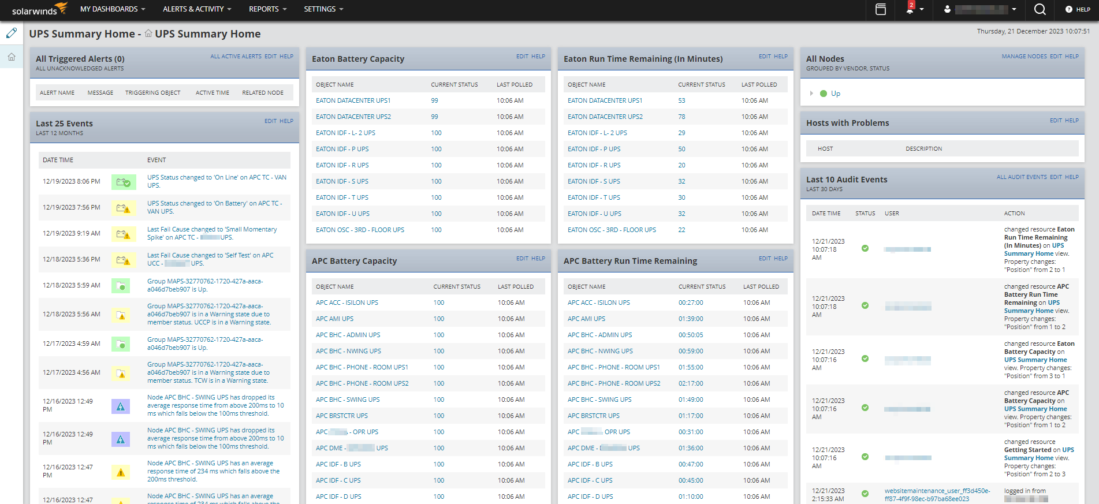Click Help on Last 25 Events widget
The image size is (1099, 504).
286,121
